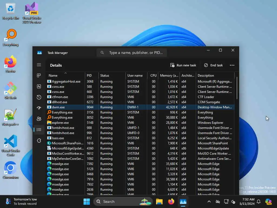Image resolution: width=277 pixels, height=208 pixels.
Task: Select the Notepad++ desktop shortcut
Action: [11, 117]
